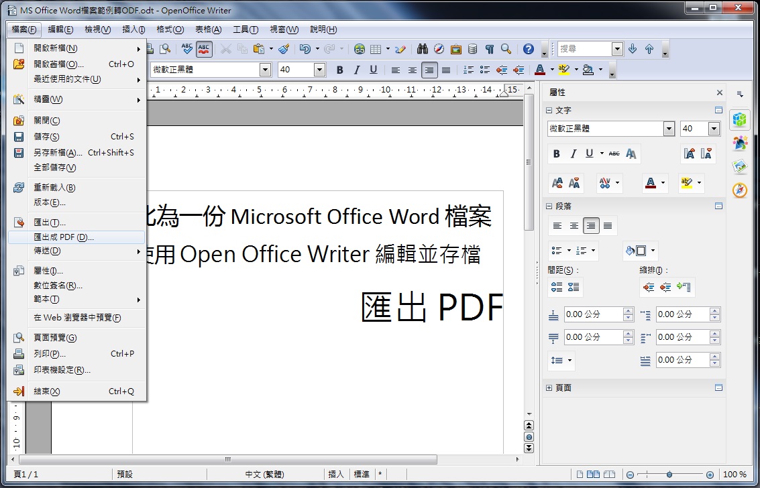This screenshot has width=760, height=488.
Task: Click the Help question mark icon
Action: tap(529, 49)
